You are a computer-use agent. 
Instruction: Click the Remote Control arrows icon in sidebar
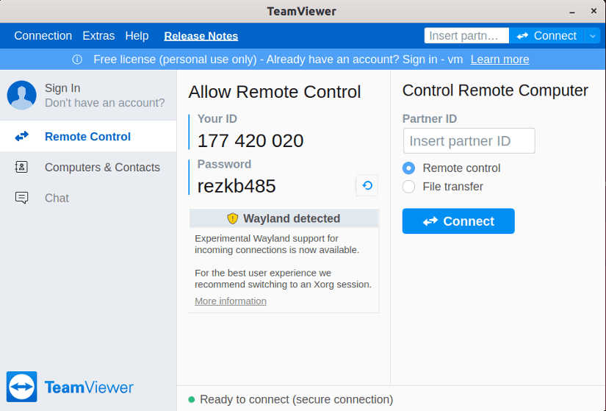(21, 136)
